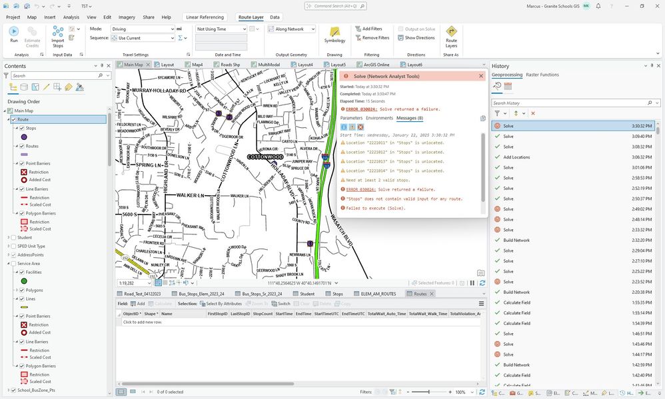Enable the Service Area layer checkbox
This screenshot has height=399, width=665.
[x=13, y=263]
